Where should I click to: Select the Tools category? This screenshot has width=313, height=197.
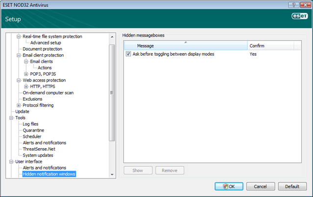click(x=21, y=118)
